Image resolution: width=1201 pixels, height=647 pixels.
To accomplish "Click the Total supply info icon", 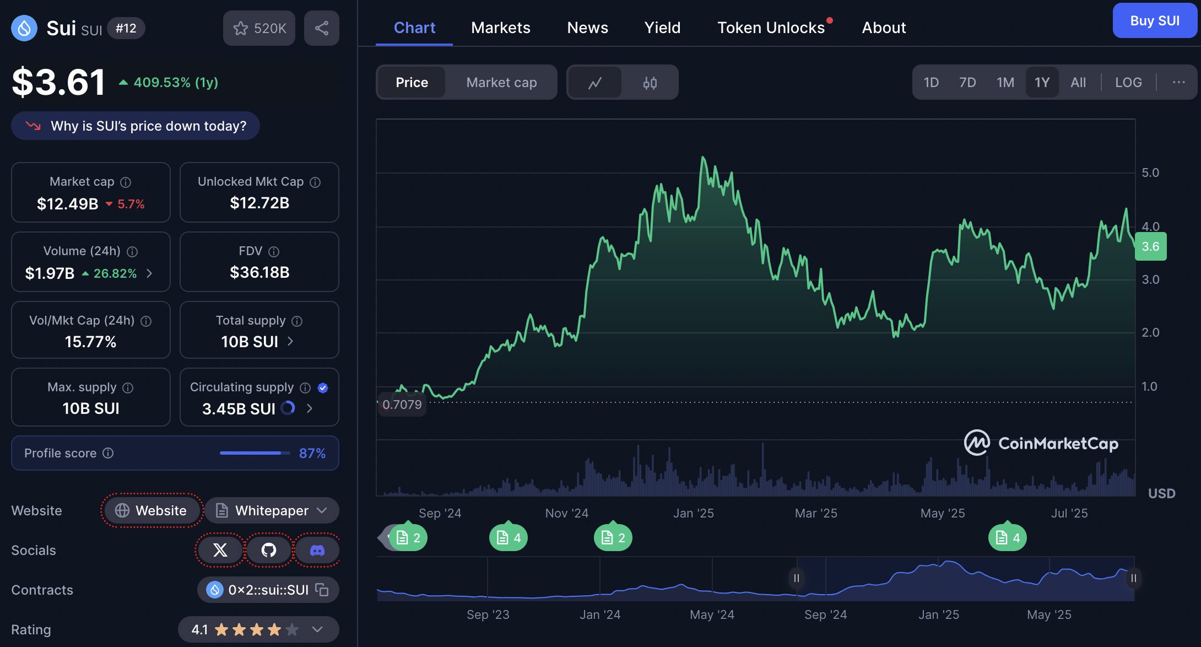I will pyautogui.click(x=297, y=321).
